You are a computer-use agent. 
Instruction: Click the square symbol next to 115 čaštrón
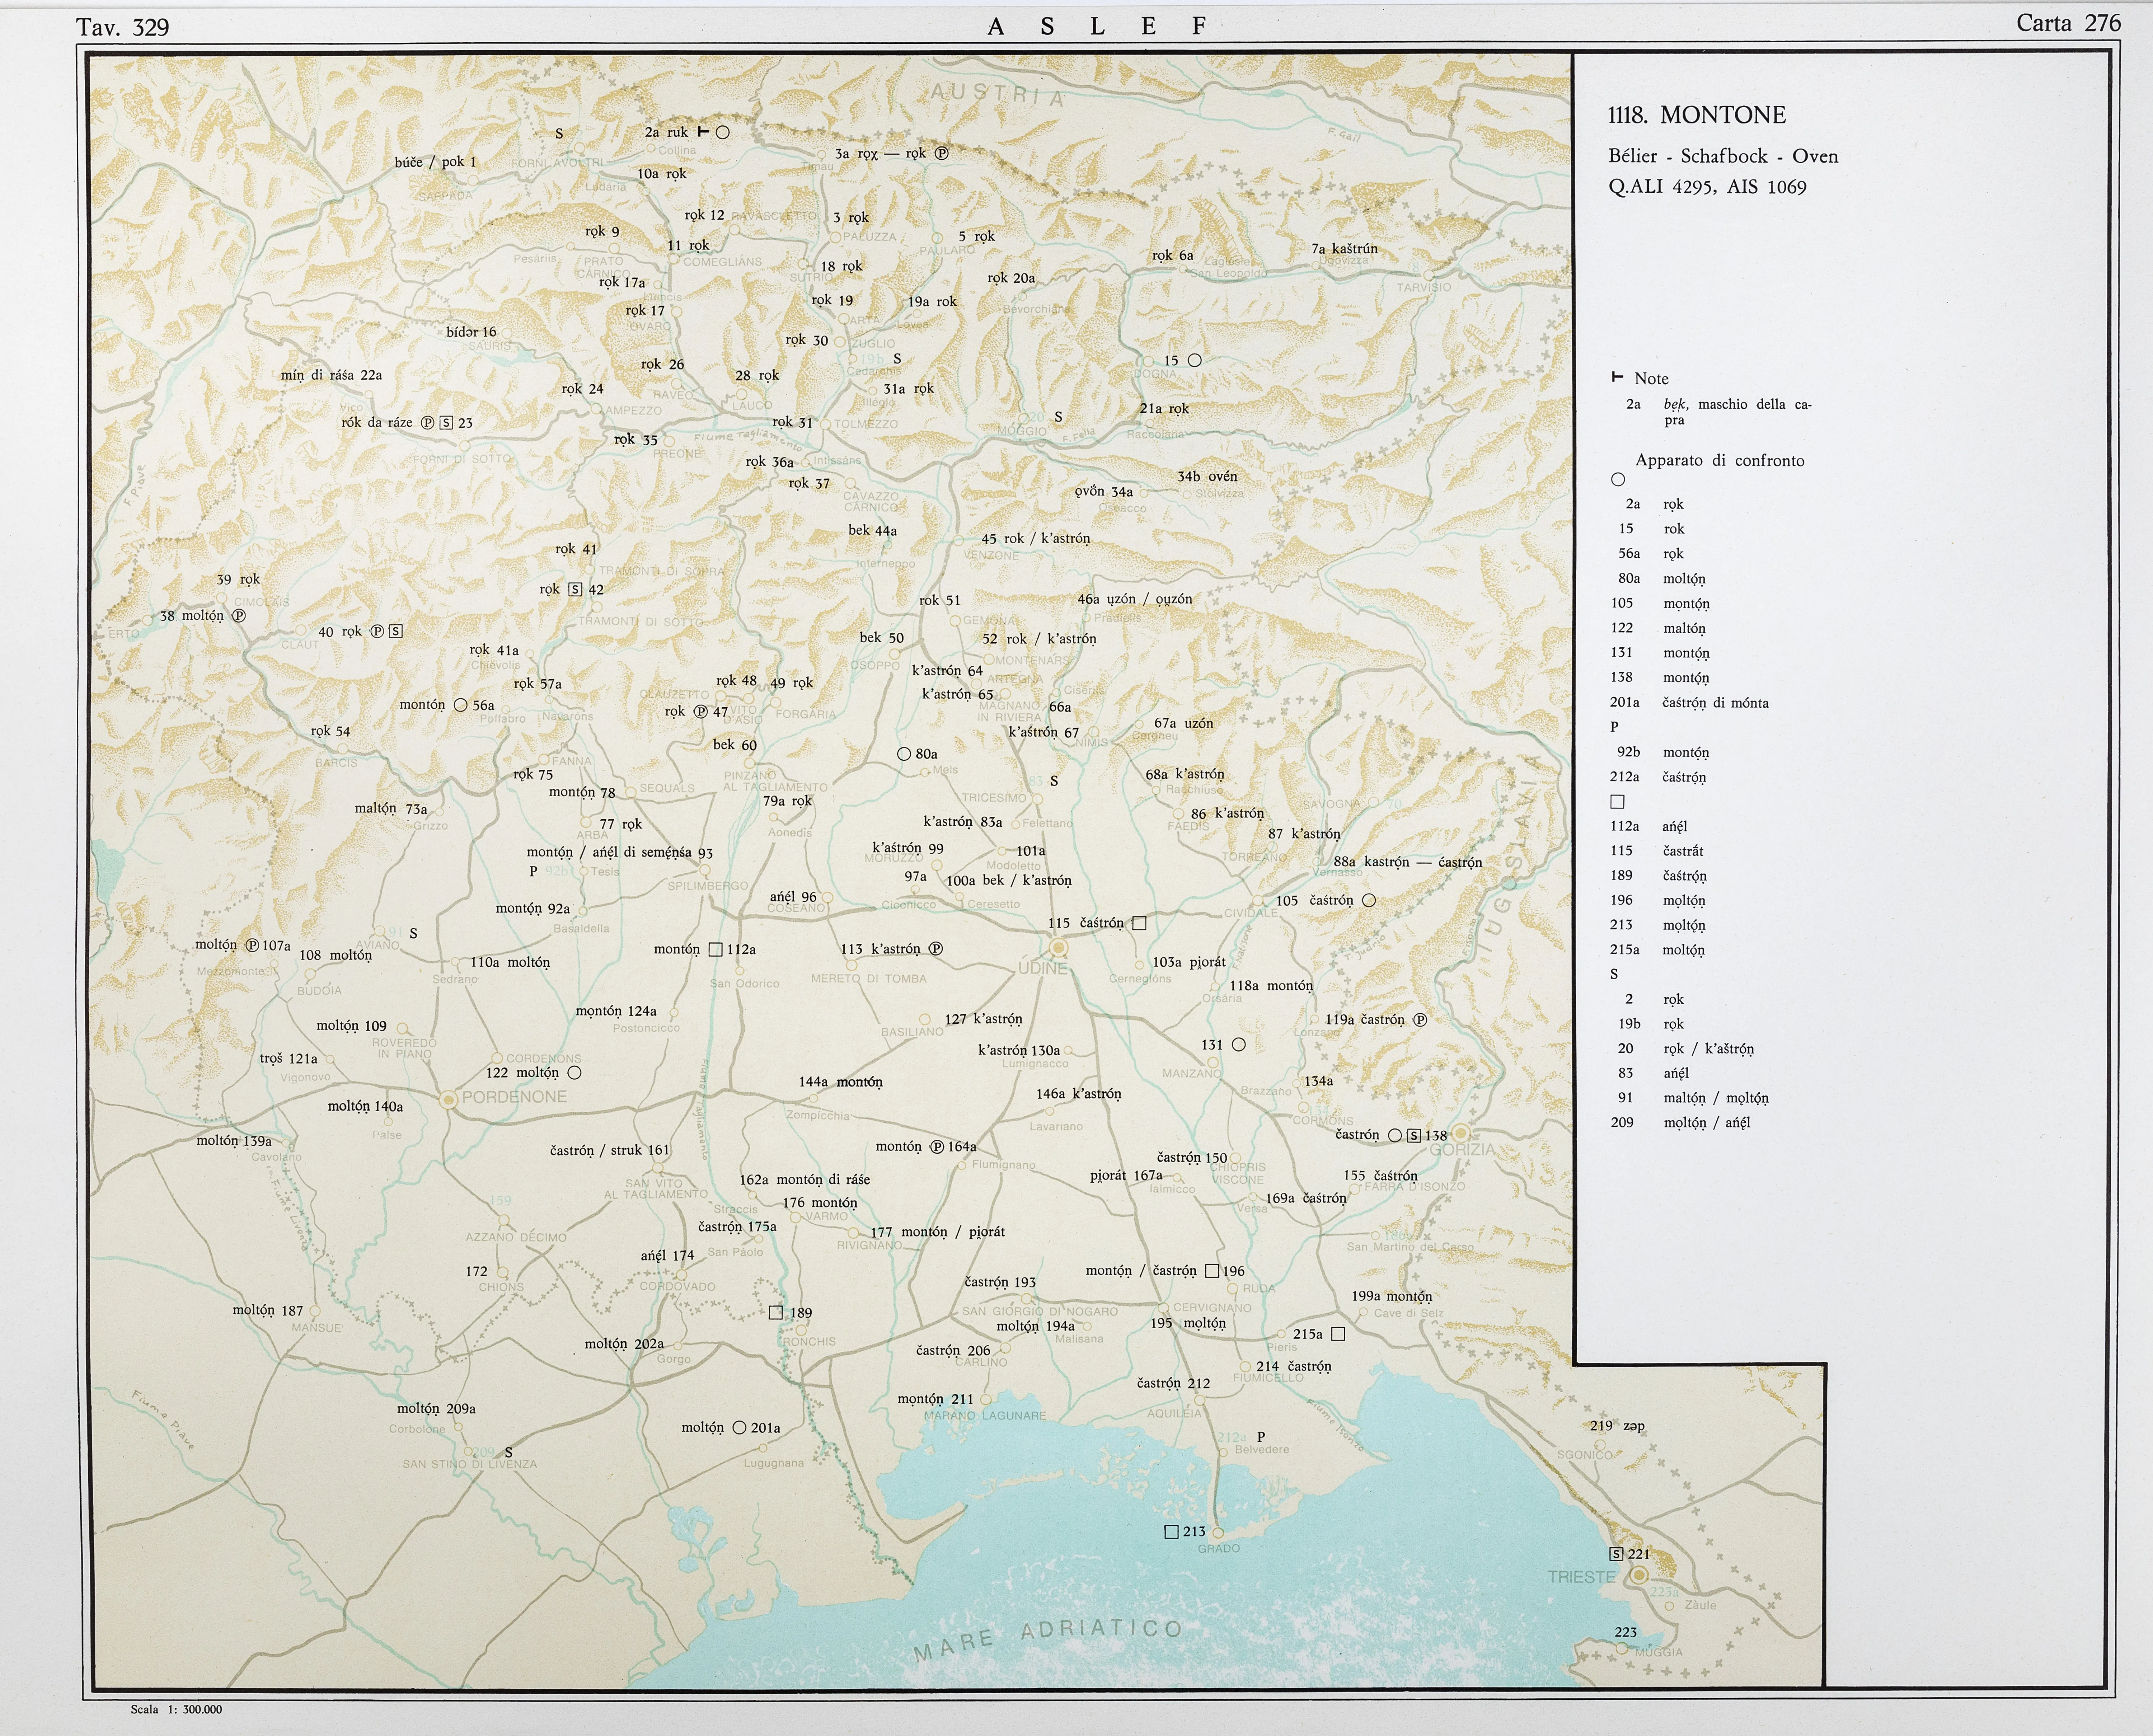pyautogui.click(x=1139, y=923)
